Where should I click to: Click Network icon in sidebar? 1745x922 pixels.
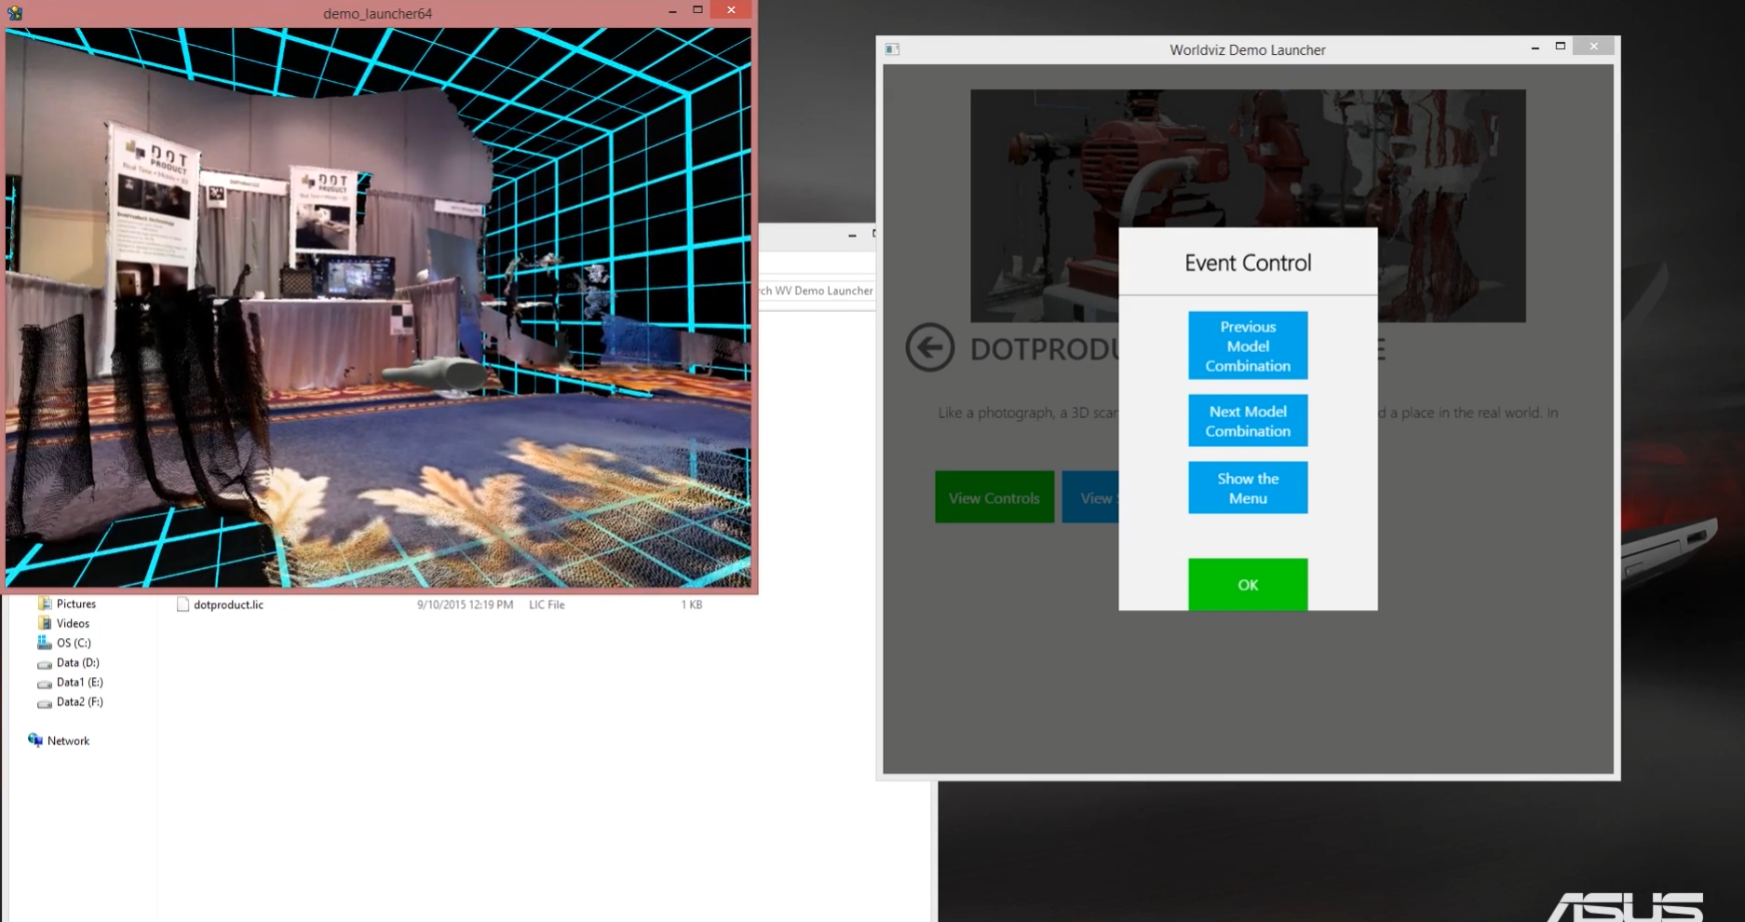point(35,740)
